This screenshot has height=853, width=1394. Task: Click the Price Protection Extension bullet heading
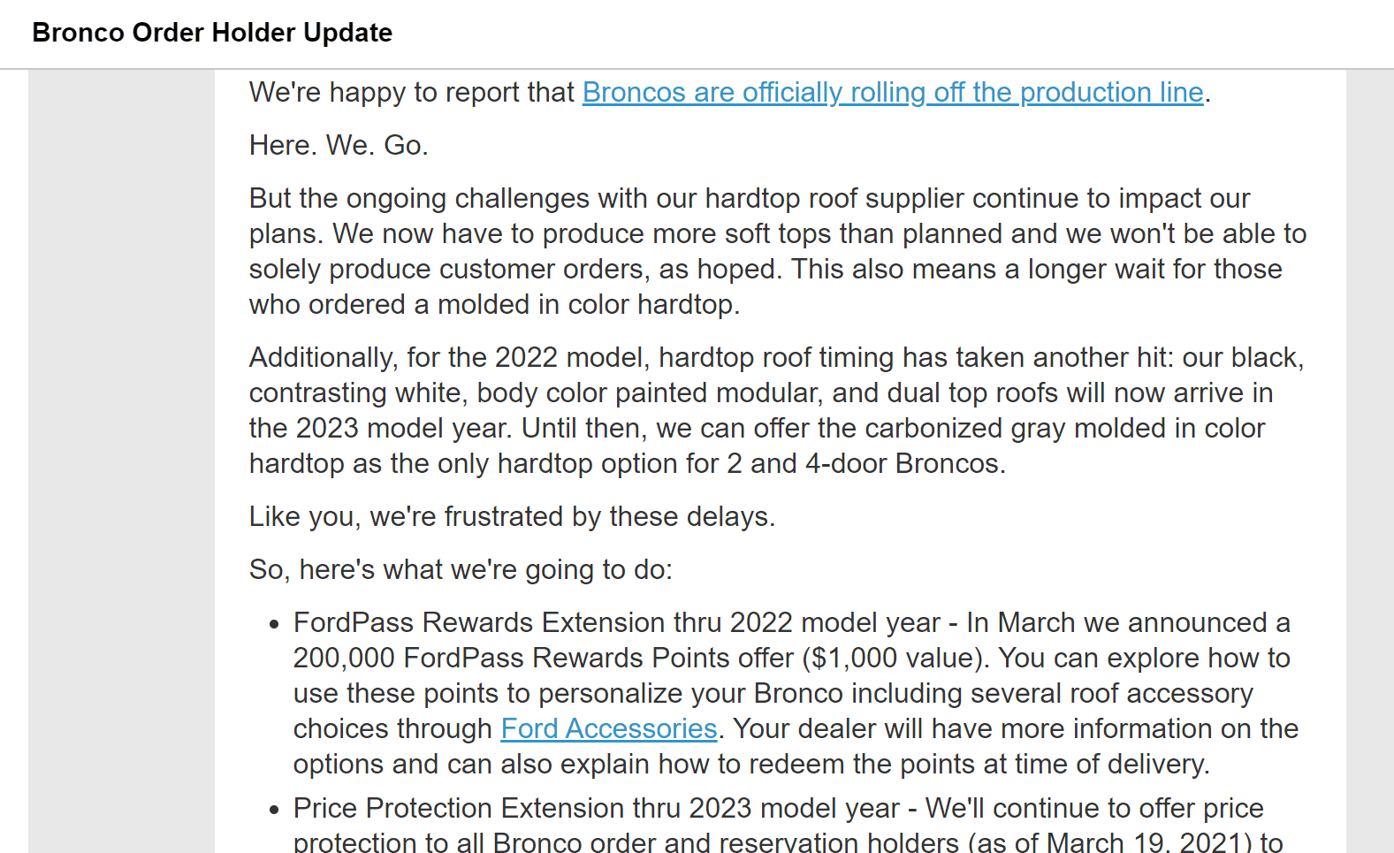[x=597, y=808]
